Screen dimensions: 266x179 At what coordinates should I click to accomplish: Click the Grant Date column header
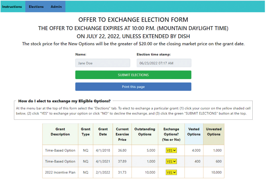(103, 132)
